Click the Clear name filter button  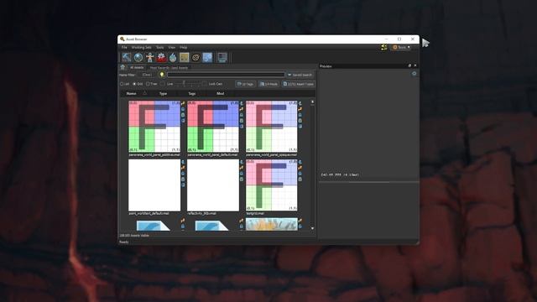[147, 75]
